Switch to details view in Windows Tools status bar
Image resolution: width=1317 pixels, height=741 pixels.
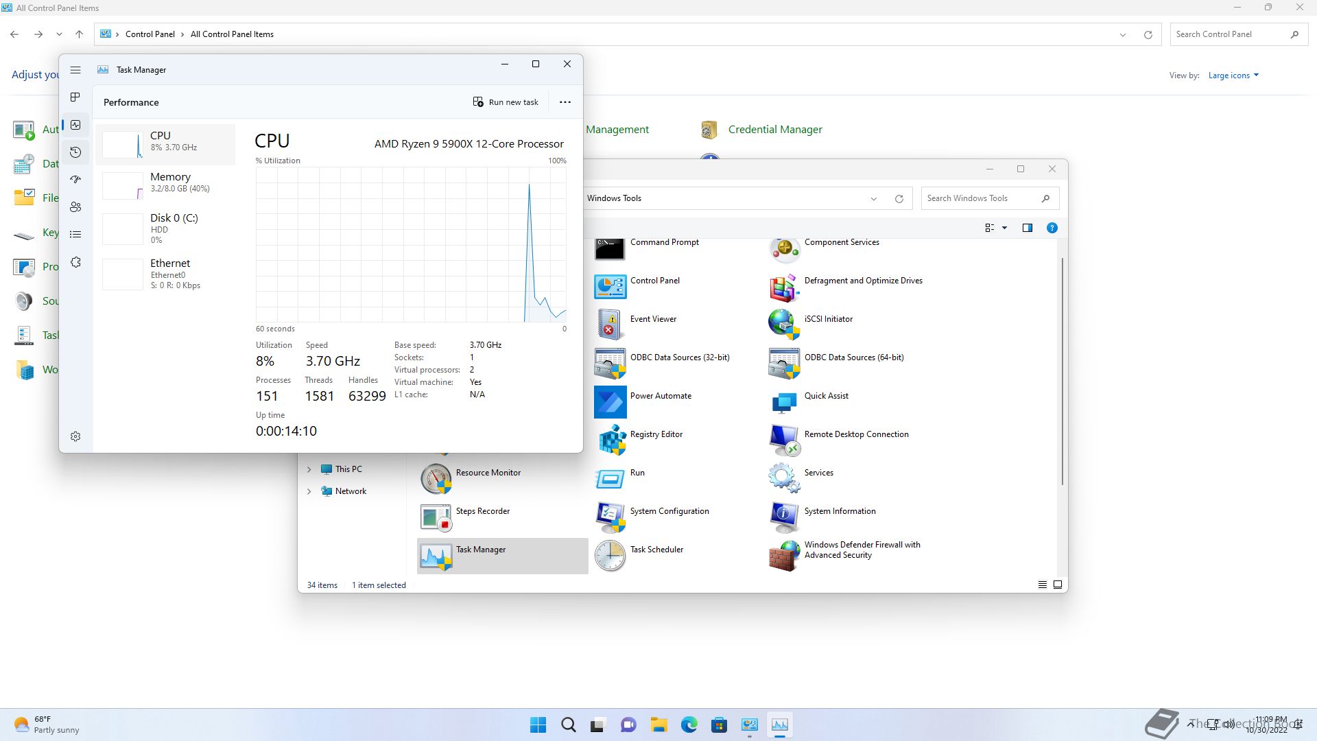pos(1043,585)
